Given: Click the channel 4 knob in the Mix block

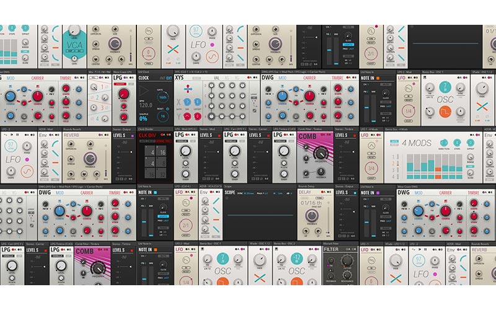Looking at the screenshot, I should [x=105, y=119].
